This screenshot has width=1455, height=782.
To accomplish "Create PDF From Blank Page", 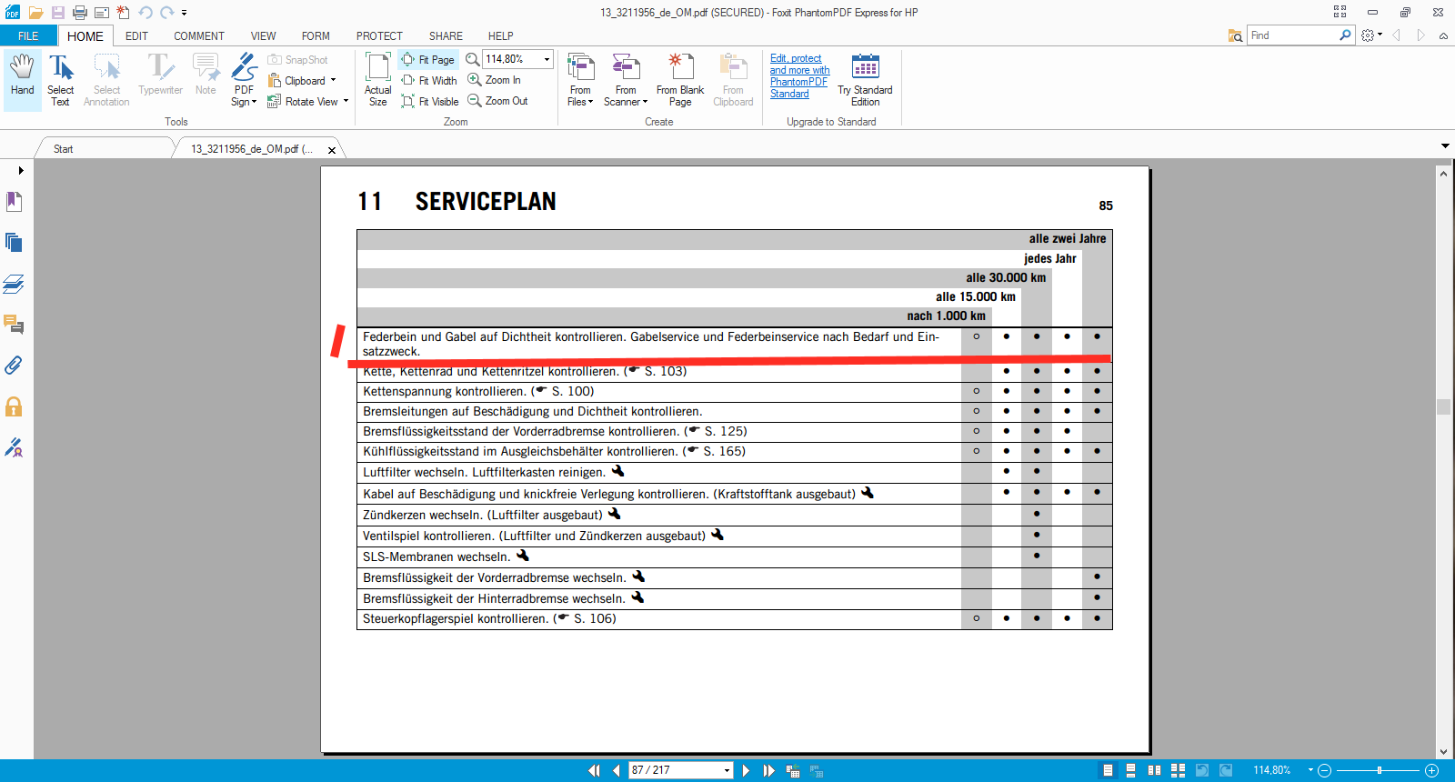I will coord(679,79).
